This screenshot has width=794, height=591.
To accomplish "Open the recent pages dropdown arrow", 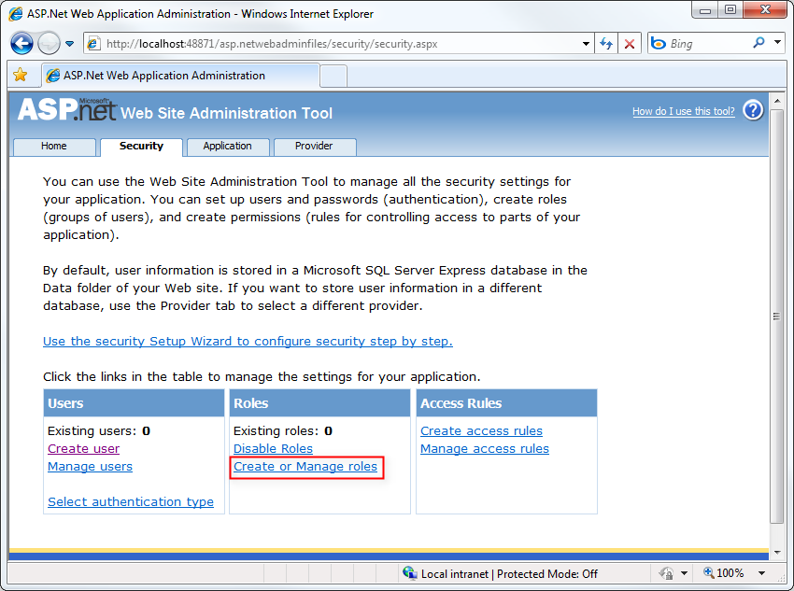I will pos(70,44).
